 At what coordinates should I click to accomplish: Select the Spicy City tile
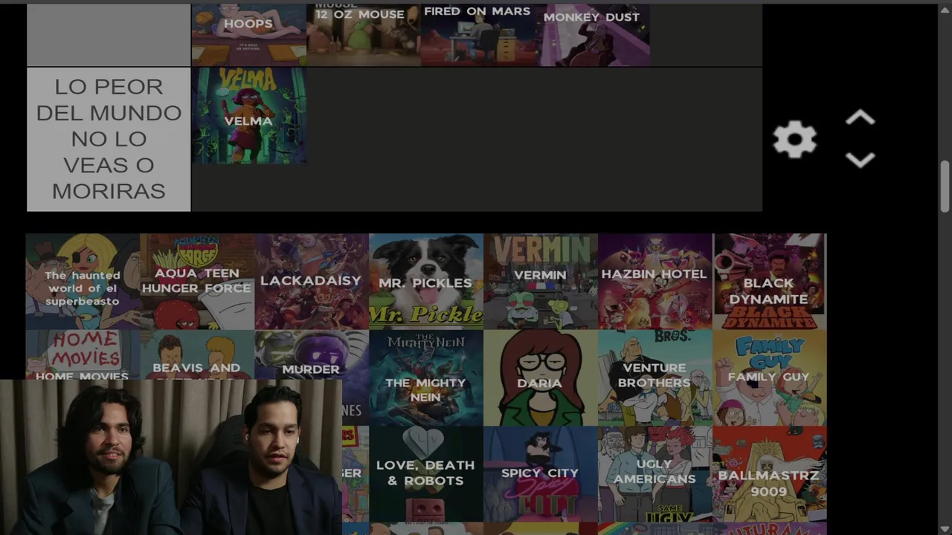541,473
